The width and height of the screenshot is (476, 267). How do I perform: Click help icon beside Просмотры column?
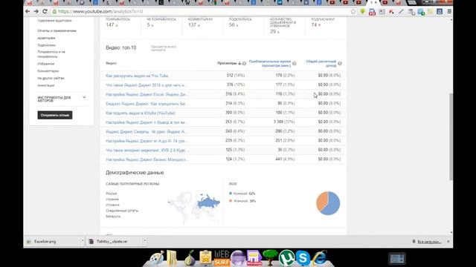coord(244,63)
